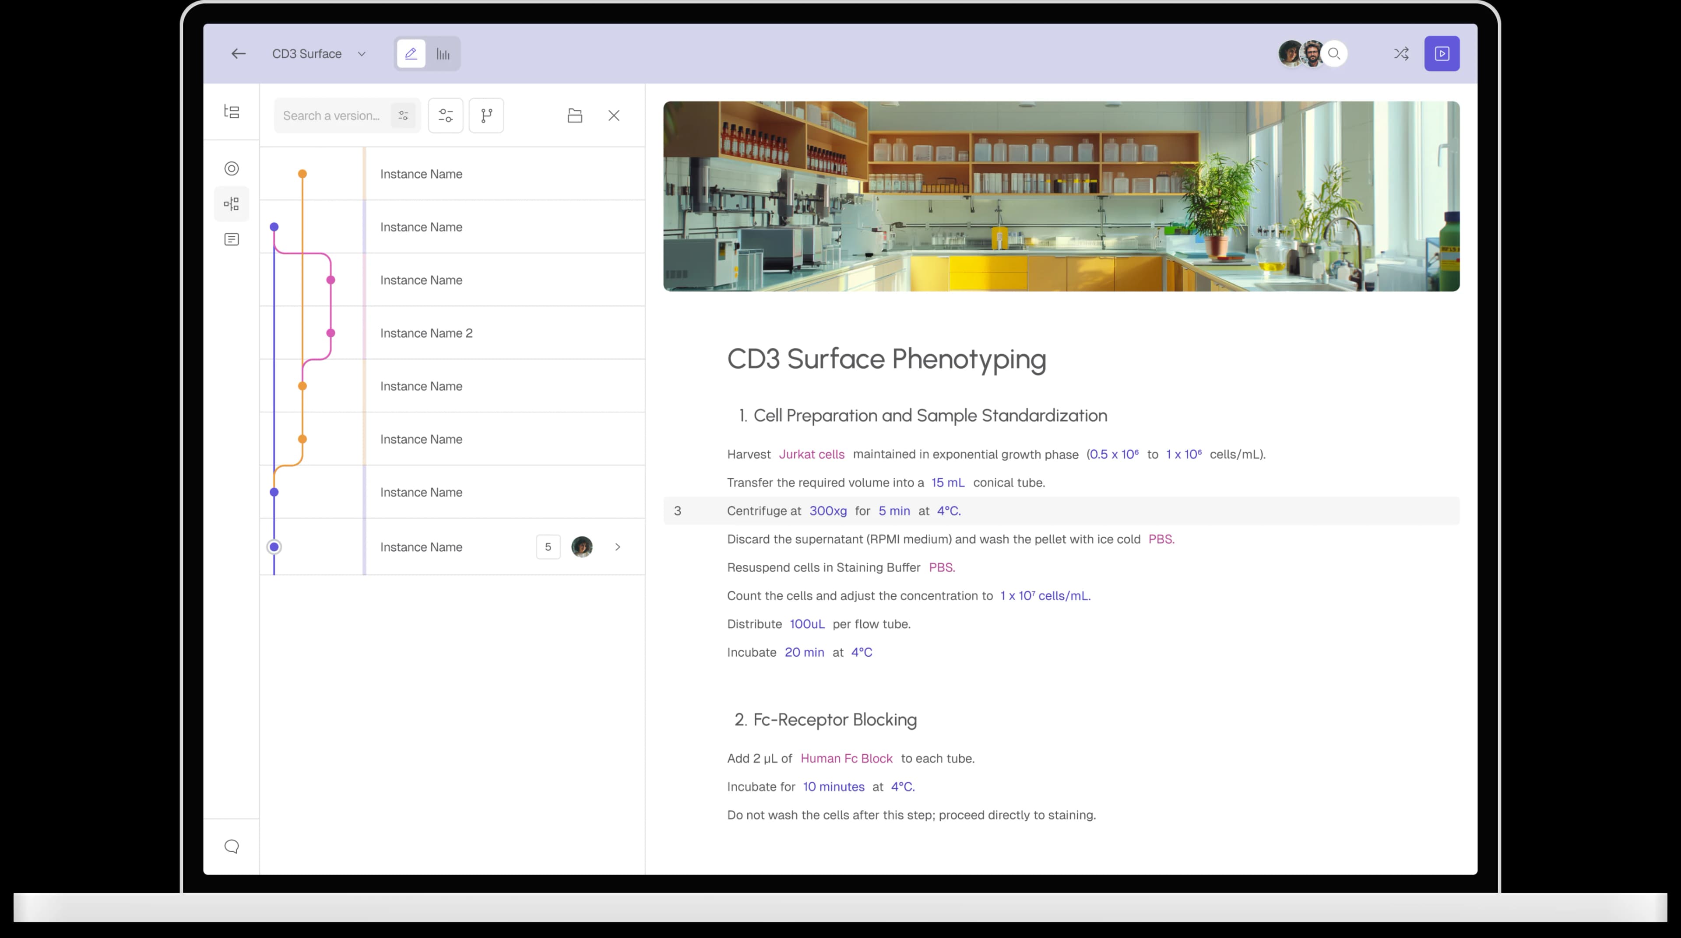Image resolution: width=1681 pixels, height=938 pixels.
Task: Click filter sliders inside search field
Action: point(403,115)
